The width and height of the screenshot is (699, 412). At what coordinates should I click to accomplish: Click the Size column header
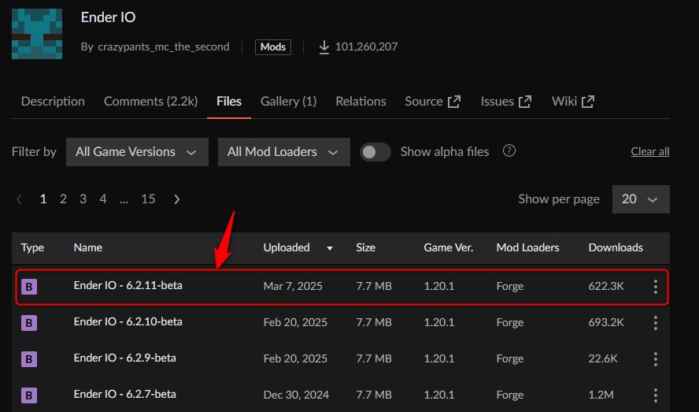(x=365, y=247)
